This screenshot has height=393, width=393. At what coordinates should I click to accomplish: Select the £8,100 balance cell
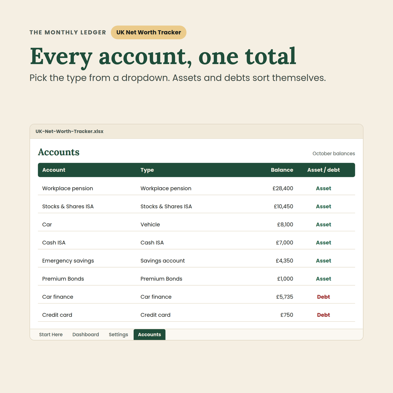click(x=285, y=224)
